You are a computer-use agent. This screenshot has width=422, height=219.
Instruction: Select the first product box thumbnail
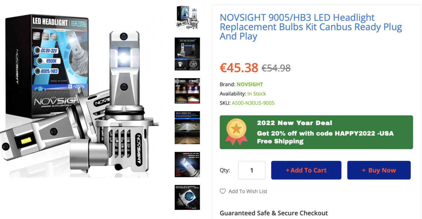(187, 17)
